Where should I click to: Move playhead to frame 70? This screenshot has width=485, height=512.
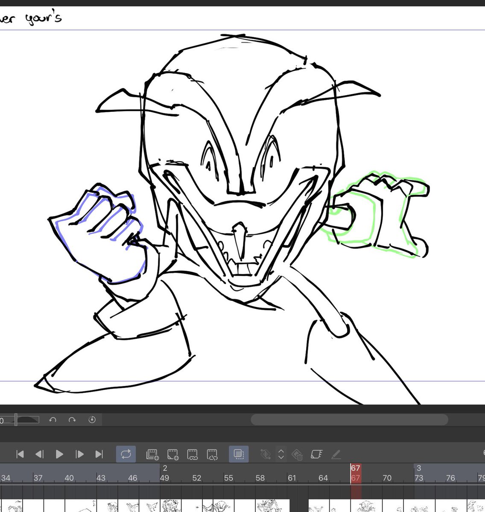click(387, 478)
